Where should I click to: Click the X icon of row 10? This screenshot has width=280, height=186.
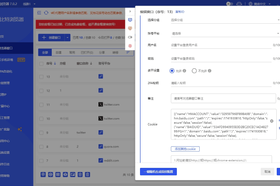point(100,119)
